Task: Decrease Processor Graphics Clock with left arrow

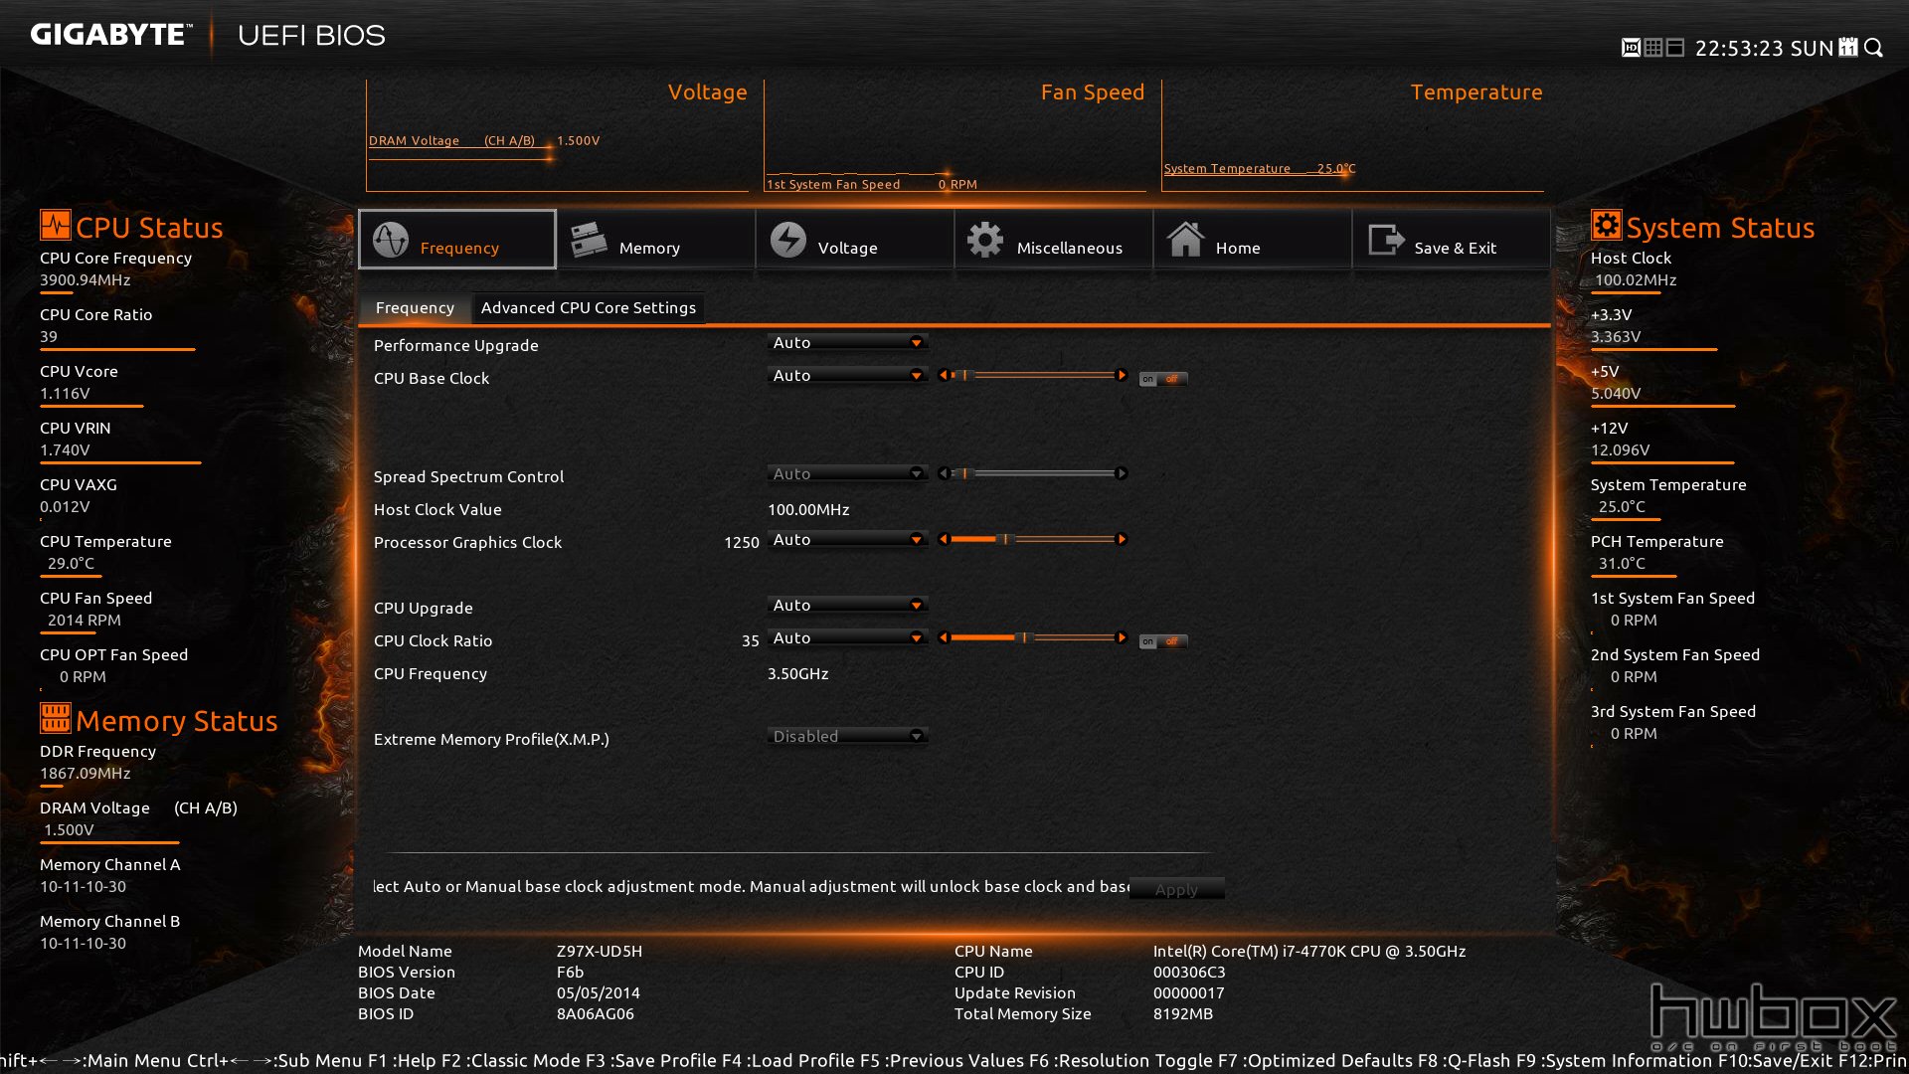Action: (944, 539)
